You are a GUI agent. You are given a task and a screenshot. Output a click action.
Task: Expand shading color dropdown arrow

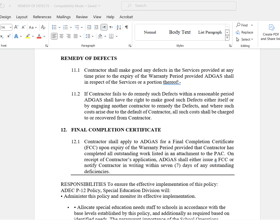click(105, 36)
